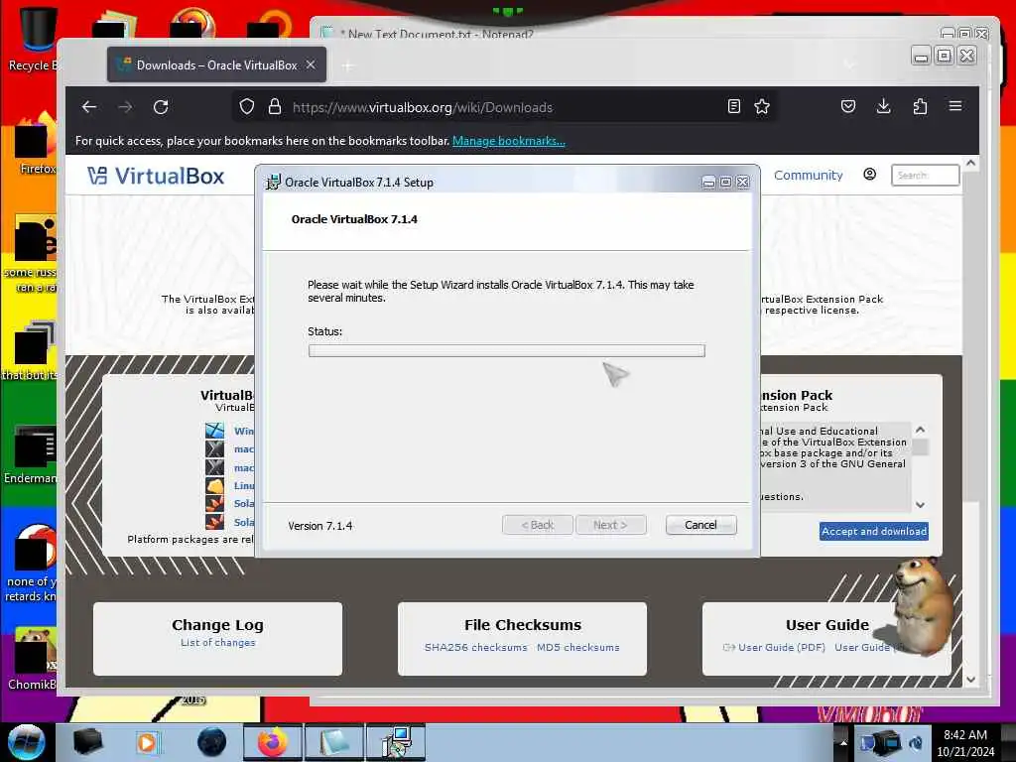Cancel the VirtualBox 7.1.4 setup

701,525
